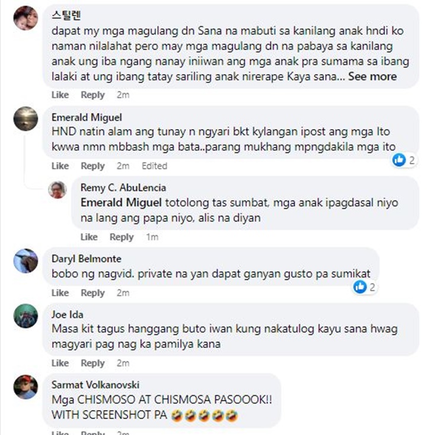Expand the truncated comment with See more
The image size is (445, 435).
click(x=373, y=76)
